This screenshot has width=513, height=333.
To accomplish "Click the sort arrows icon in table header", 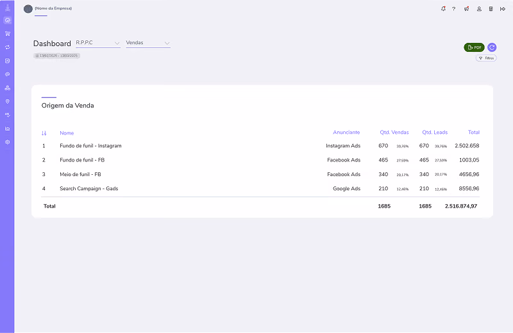I will (44, 133).
